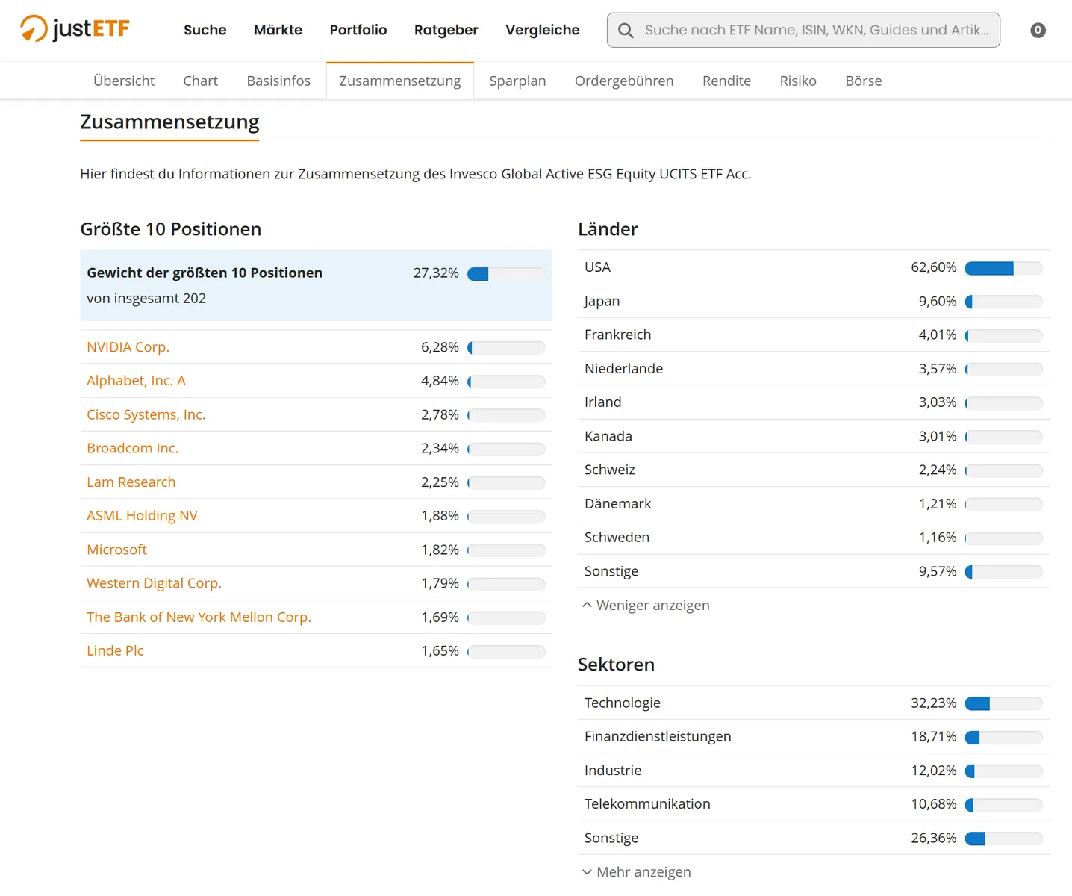Click the Kanada country row label
This screenshot has height=896, width=1072.
608,436
